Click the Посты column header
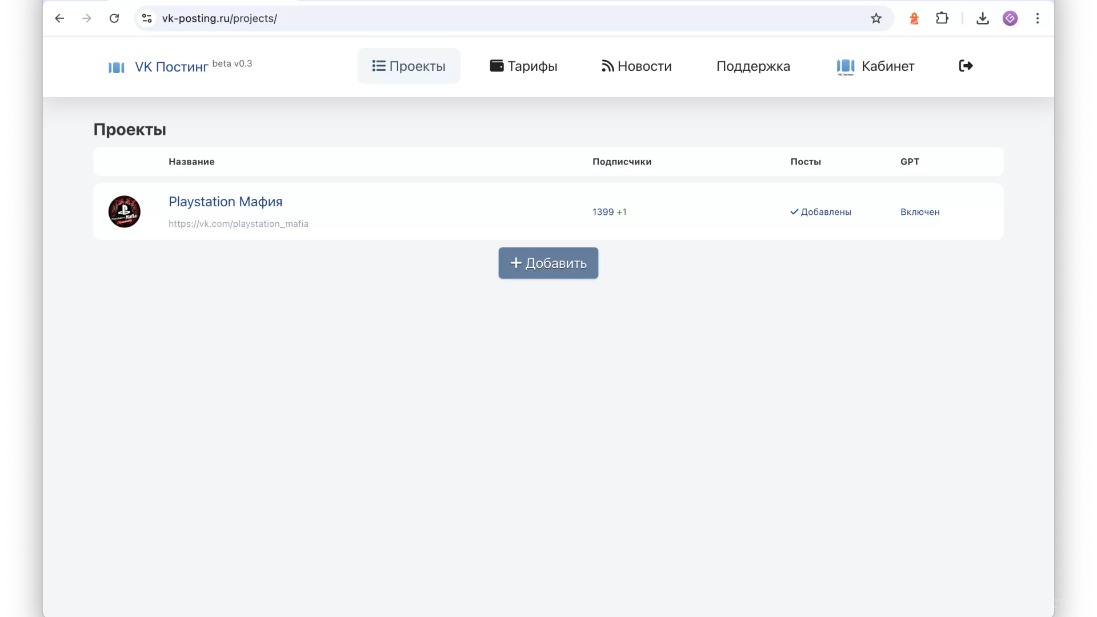Viewport: 1097px width, 617px height. (x=806, y=162)
